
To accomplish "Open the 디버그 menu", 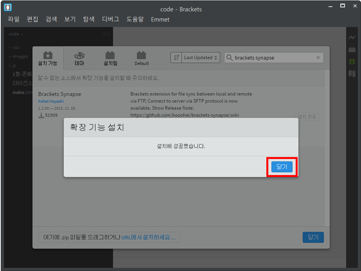I will click(111, 19).
